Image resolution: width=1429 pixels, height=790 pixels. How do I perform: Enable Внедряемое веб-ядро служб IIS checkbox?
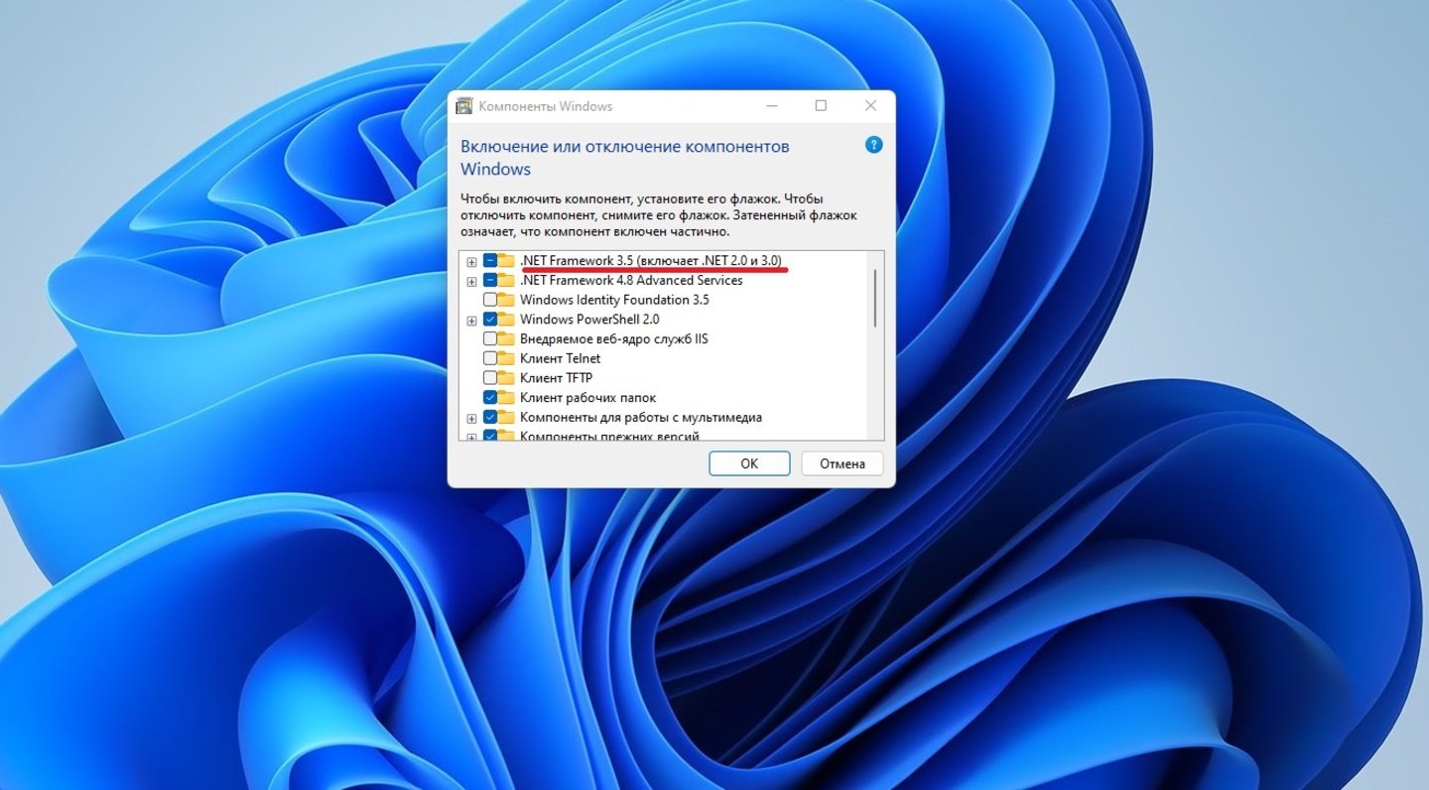pos(490,338)
